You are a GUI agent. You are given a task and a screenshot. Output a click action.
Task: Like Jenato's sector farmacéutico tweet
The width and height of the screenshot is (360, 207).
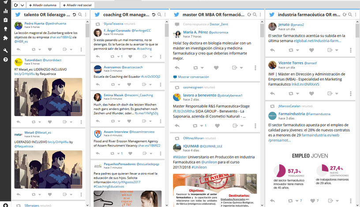(311, 50)
